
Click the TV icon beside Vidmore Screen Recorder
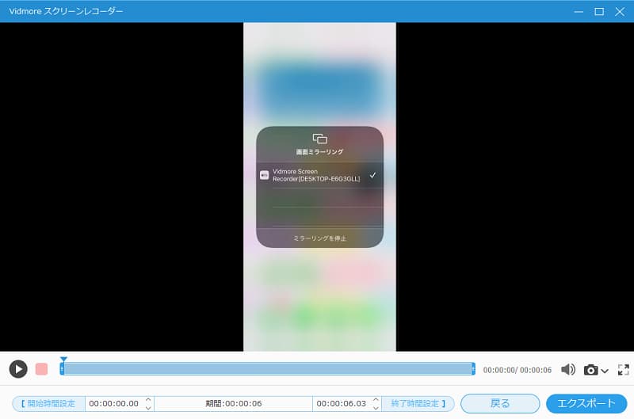[265, 175]
